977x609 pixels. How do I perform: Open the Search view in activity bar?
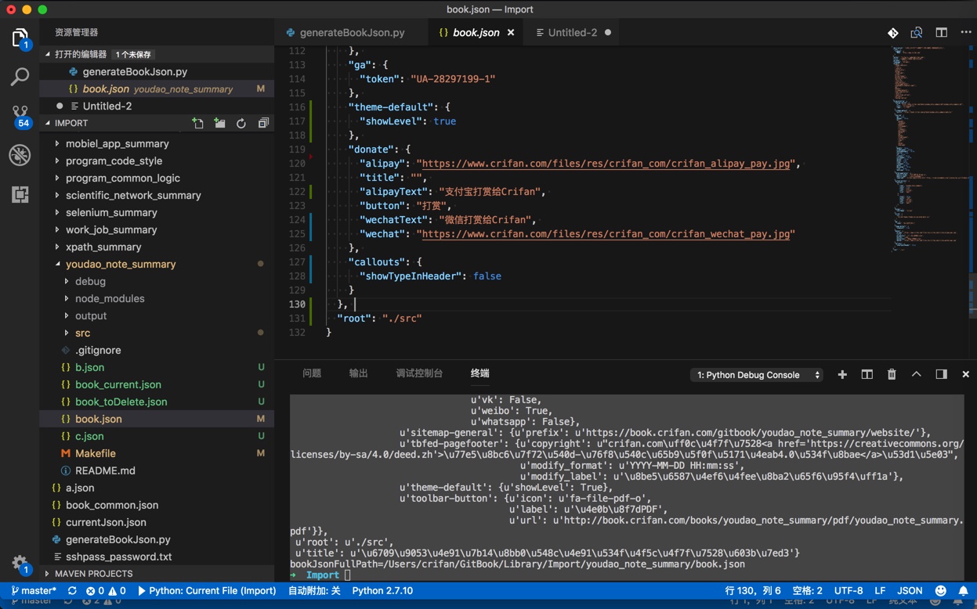click(x=20, y=77)
